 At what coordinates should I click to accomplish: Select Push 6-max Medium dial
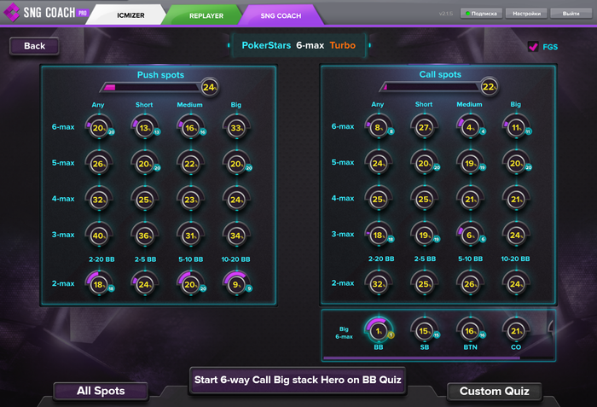[191, 128]
